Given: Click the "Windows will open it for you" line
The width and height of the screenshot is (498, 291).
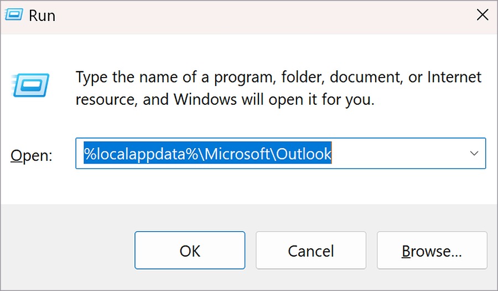Looking at the screenshot, I should coord(274,100).
